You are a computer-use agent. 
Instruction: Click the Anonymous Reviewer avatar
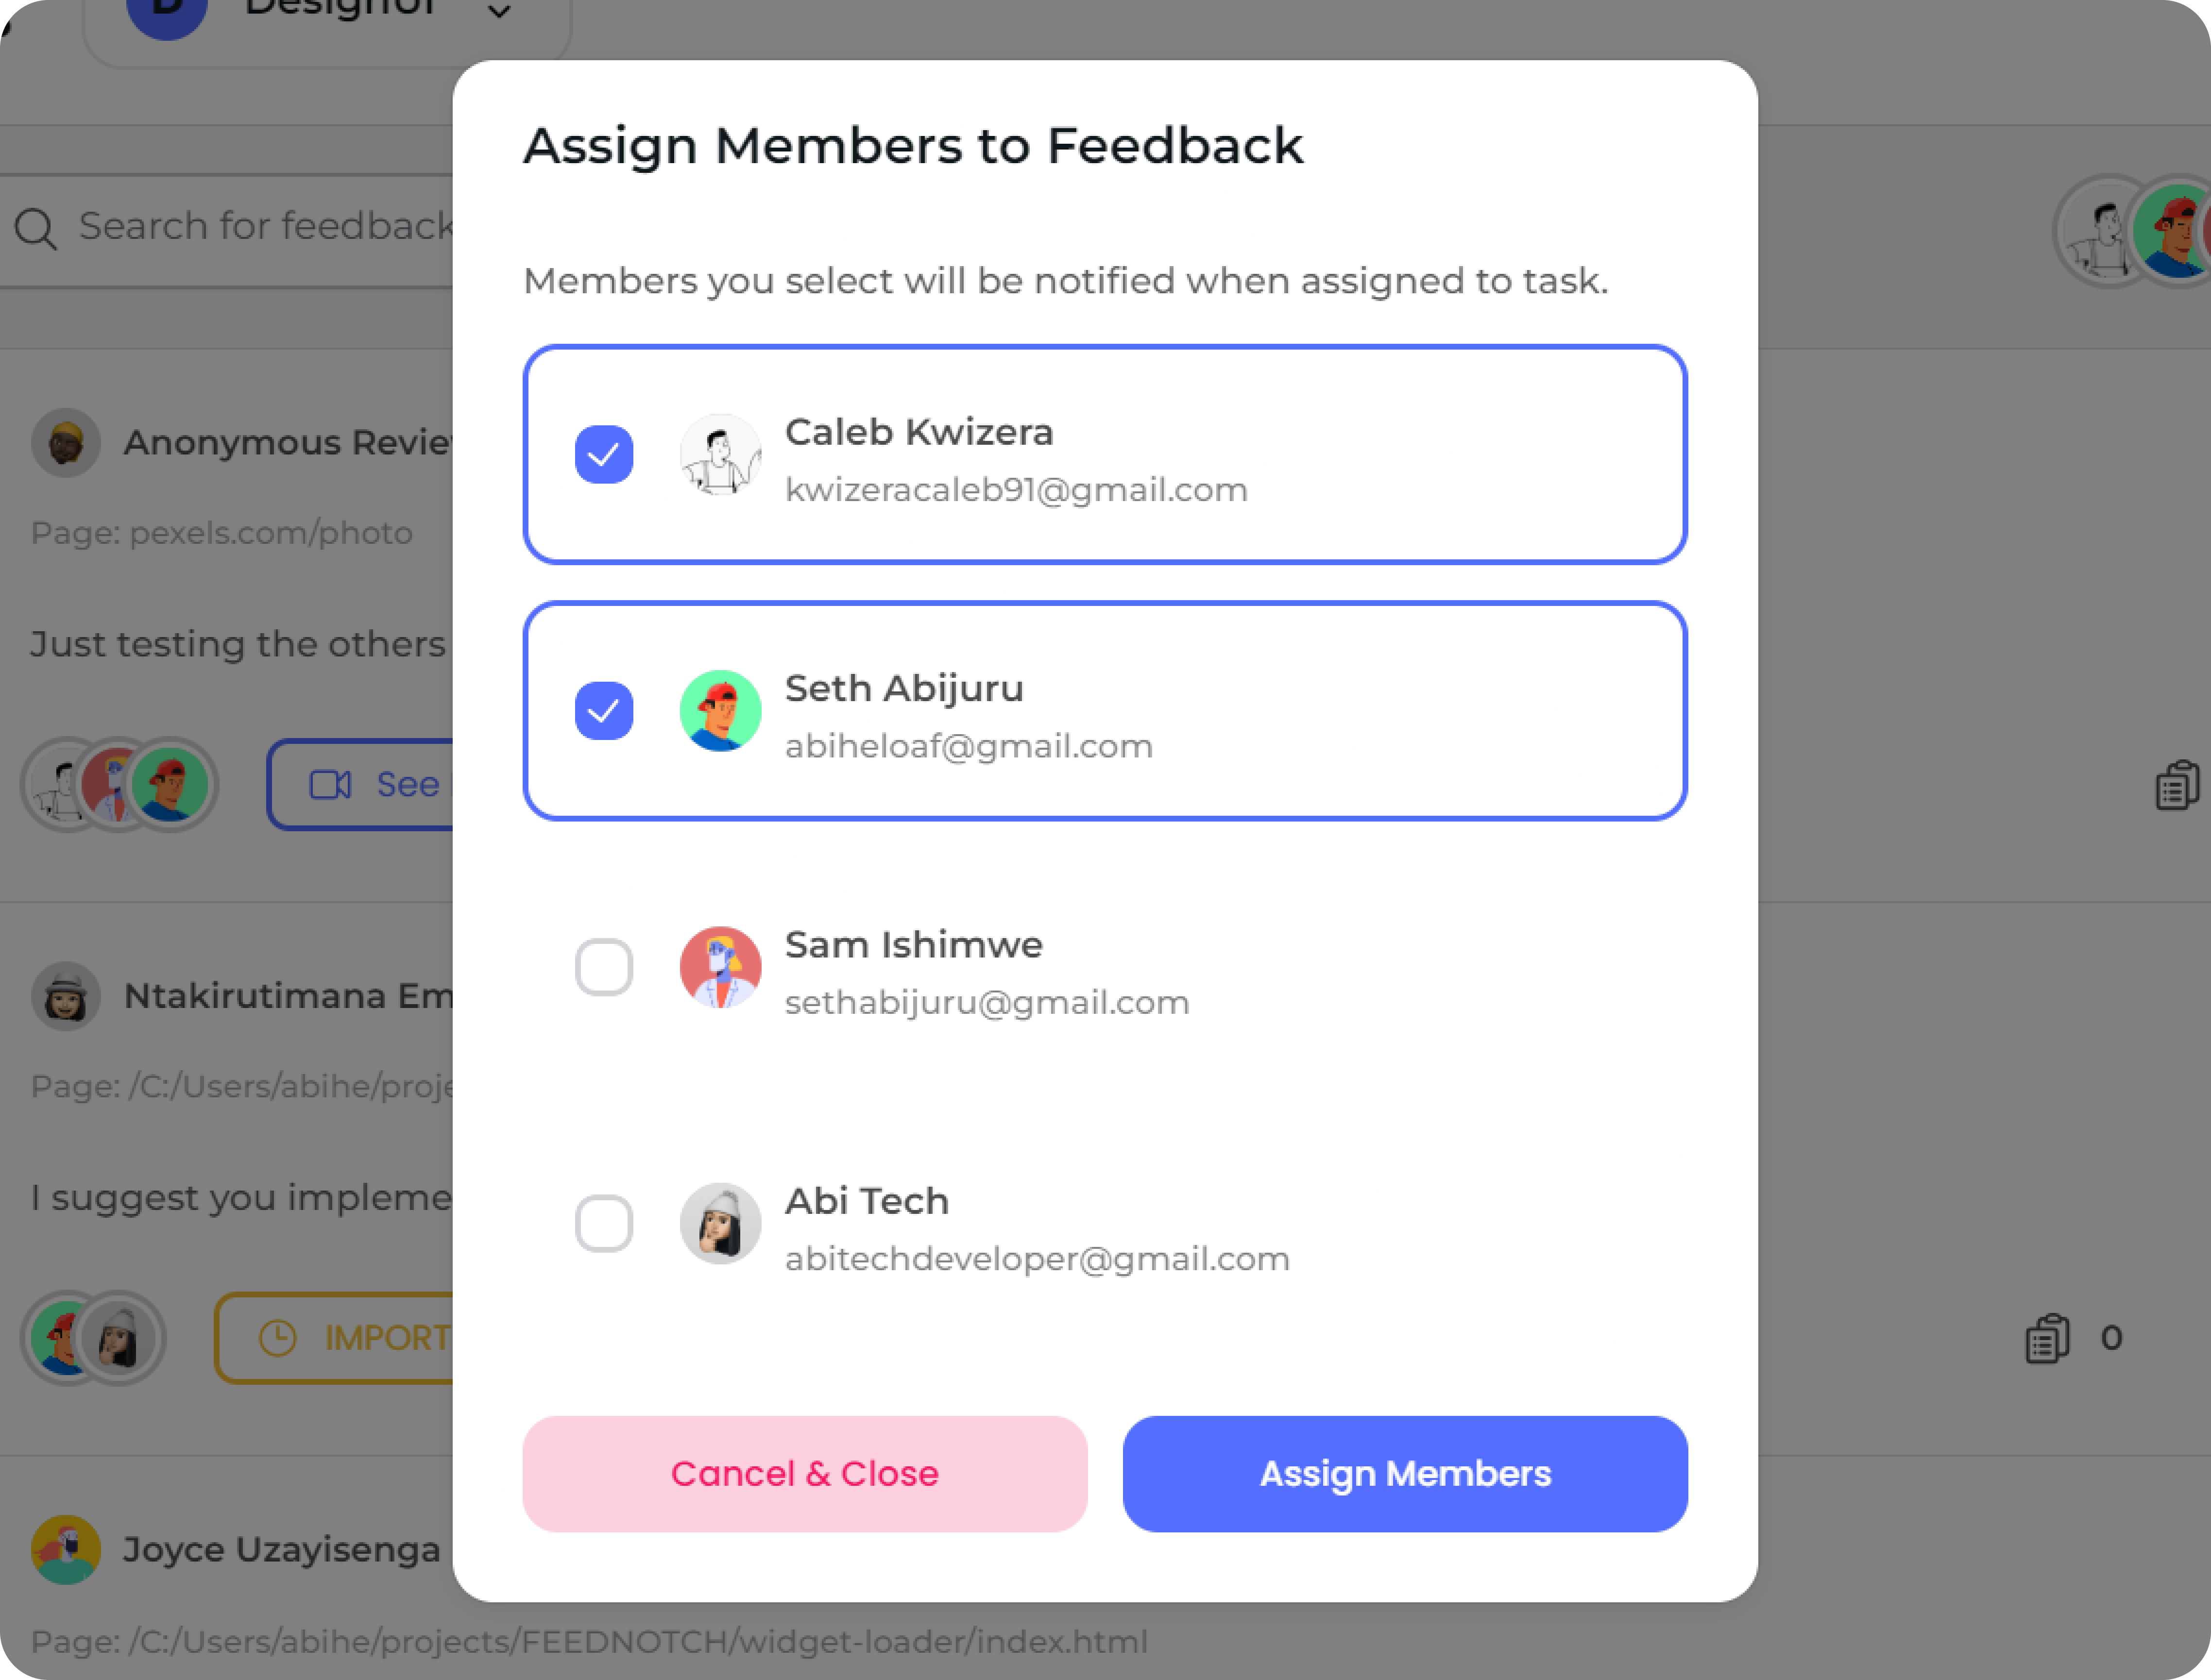click(x=66, y=442)
